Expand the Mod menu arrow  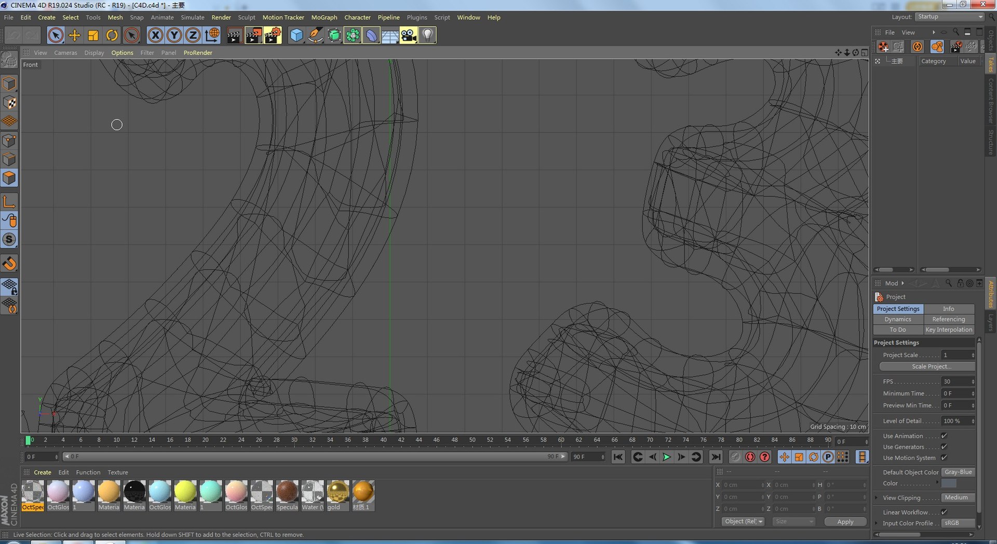[x=902, y=283]
